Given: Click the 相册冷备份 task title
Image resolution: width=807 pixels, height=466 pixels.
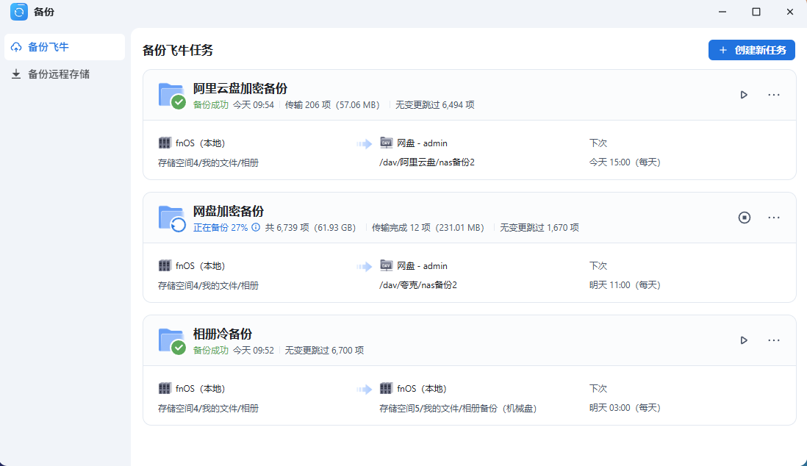Looking at the screenshot, I should coord(223,334).
